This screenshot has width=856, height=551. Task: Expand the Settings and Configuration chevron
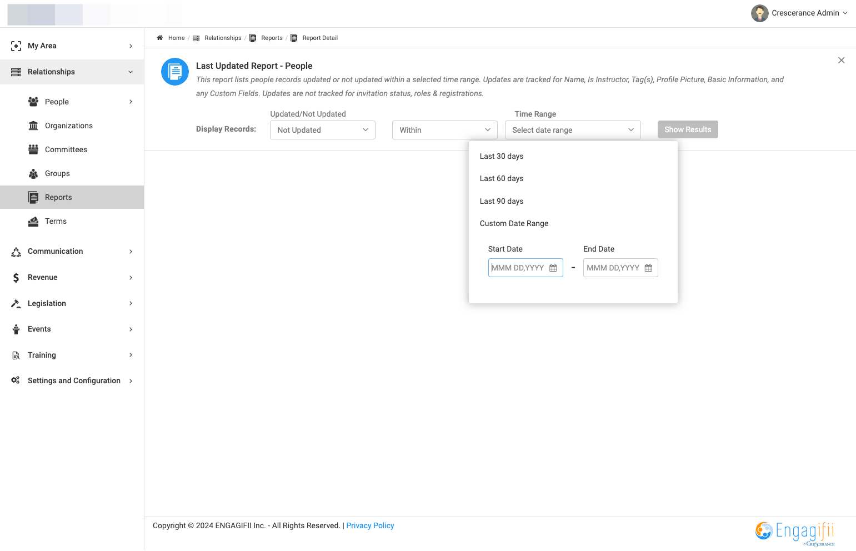(x=131, y=381)
